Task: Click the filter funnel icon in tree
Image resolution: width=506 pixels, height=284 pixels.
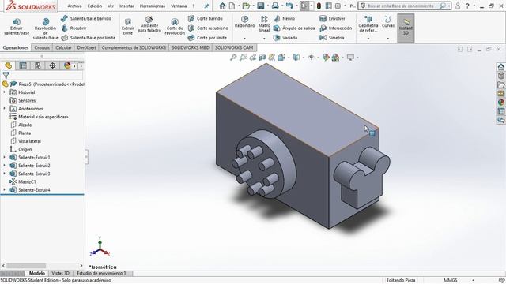Action: click(6, 76)
